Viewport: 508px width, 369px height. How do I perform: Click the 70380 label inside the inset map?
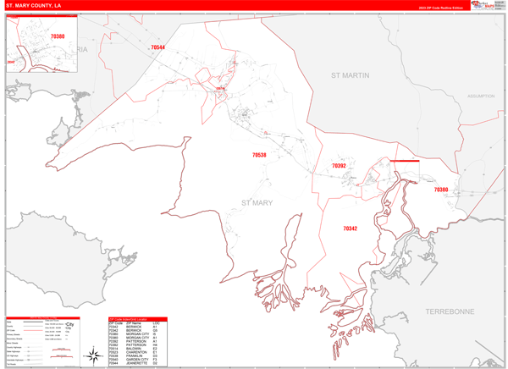click(58, 36)
